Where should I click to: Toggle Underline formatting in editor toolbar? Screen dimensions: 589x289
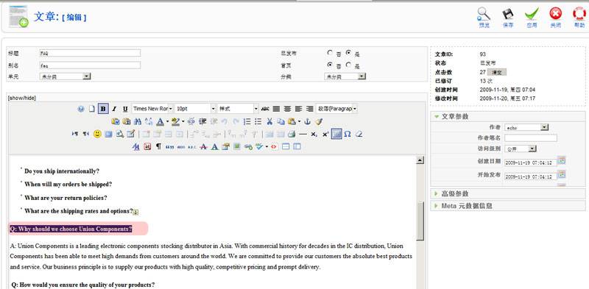[x=125, y=109]
